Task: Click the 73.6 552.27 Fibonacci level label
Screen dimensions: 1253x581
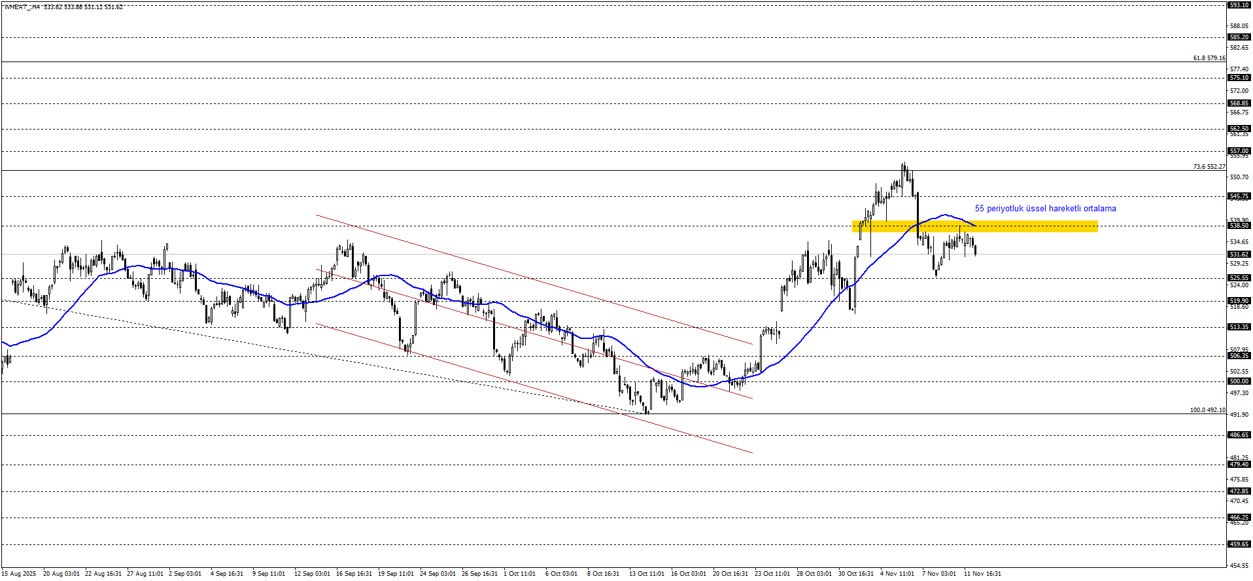Action: point(1209,167)
